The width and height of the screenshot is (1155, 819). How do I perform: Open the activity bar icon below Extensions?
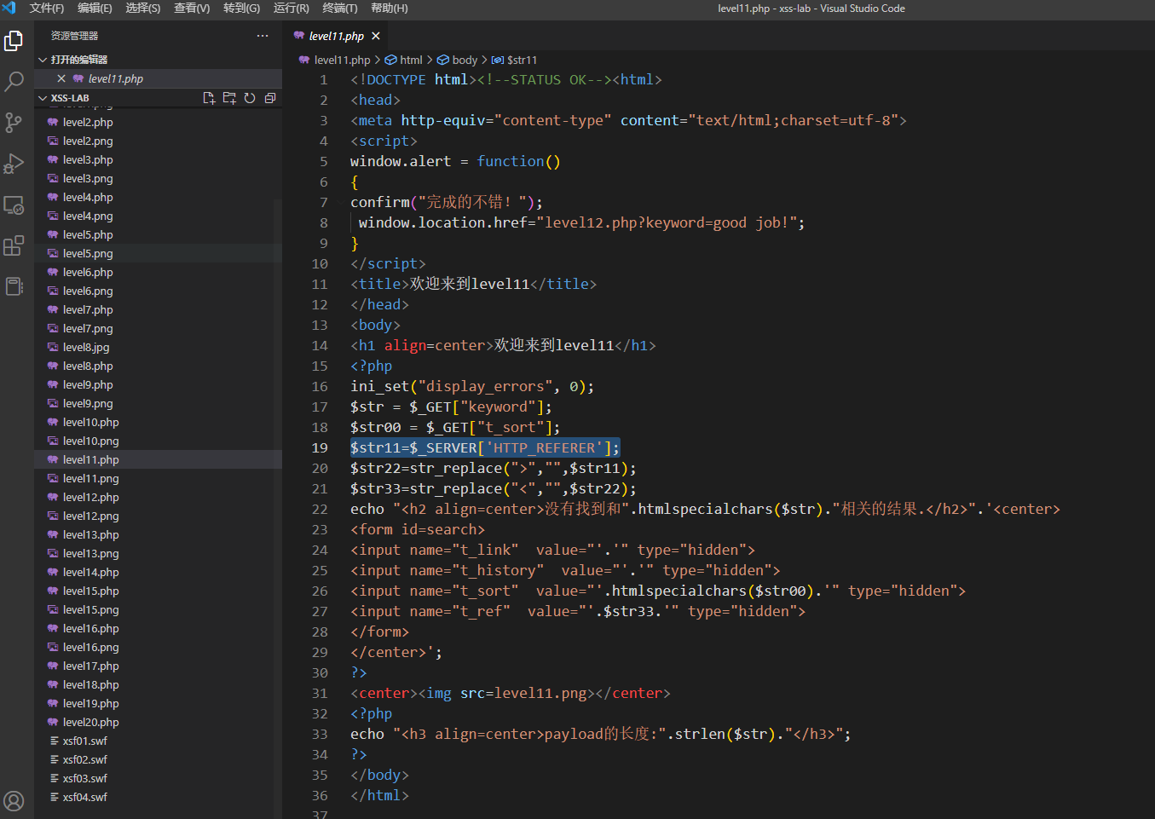14,286
